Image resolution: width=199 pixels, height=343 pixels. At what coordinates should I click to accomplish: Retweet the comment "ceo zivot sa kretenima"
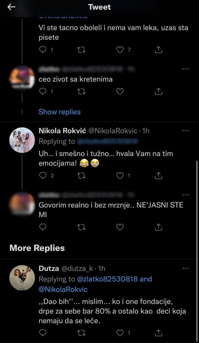click(81, 91)
